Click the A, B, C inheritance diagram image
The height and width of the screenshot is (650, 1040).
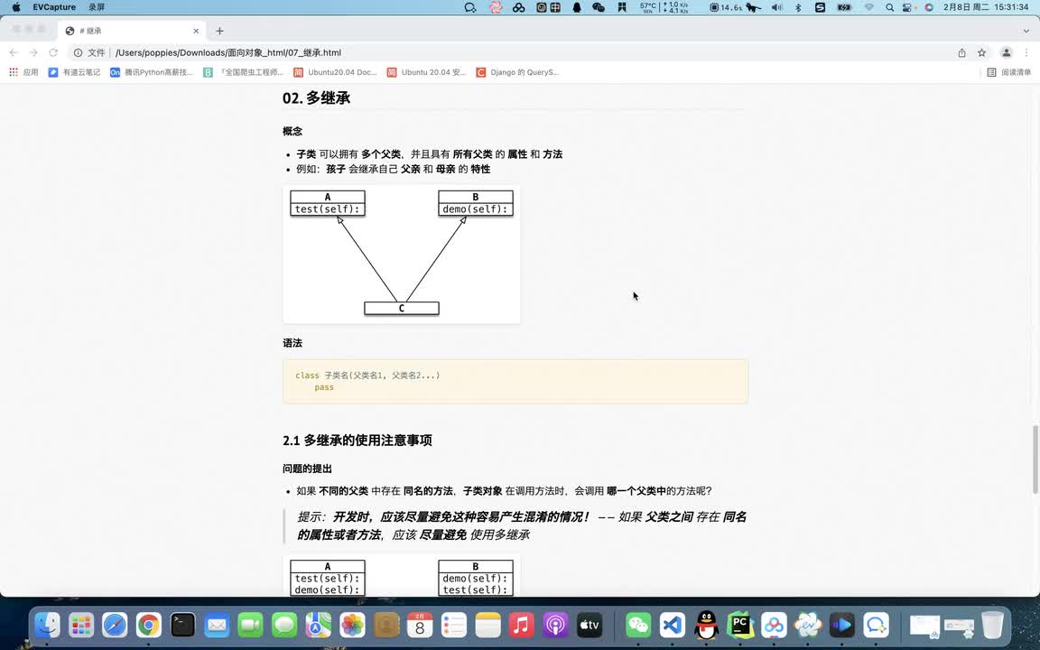coord(401,254)
